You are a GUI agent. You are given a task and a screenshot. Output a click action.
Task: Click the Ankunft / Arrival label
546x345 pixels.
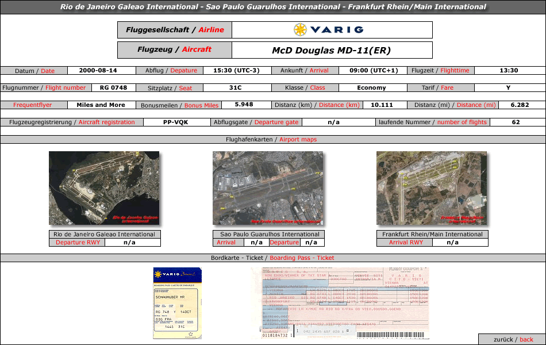(305, 70)
